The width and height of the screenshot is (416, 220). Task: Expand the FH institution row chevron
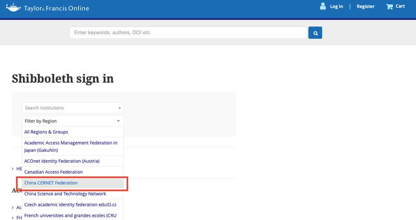click(x=12, y=218)
